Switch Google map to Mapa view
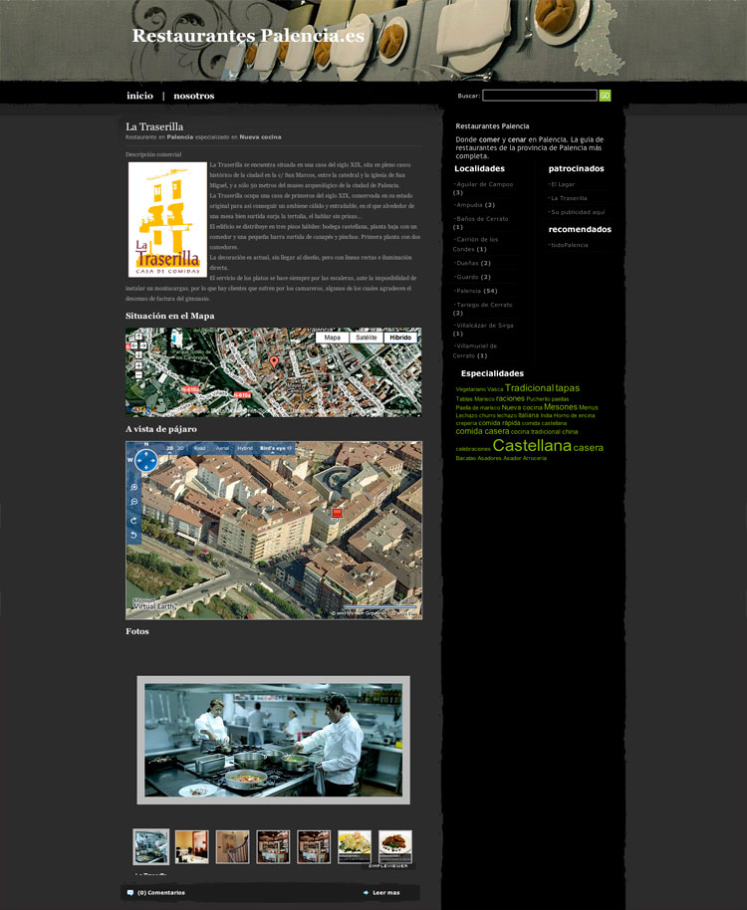The image size is (747, 910). [332, 338]
